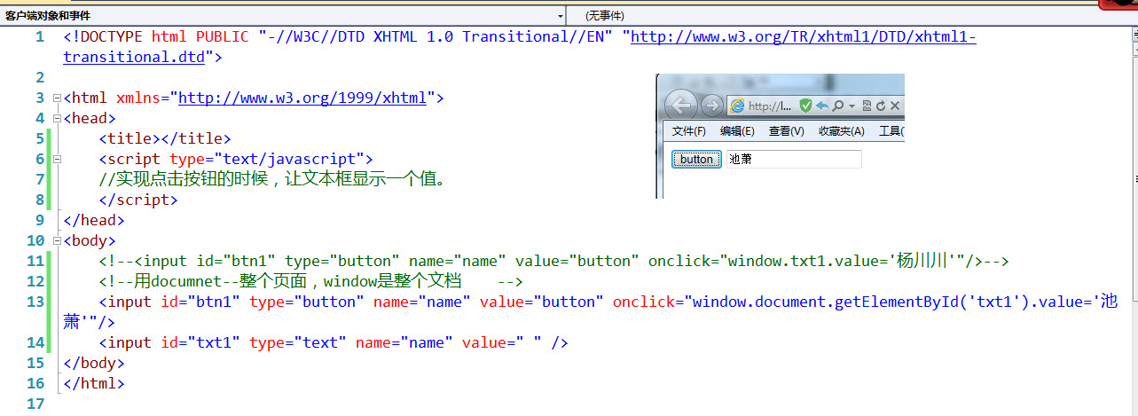Viewport: 1138px width, 416px height.
Task: Click the 'button' button in the web page
Action: pyautogui.click(x=696, y=159)
